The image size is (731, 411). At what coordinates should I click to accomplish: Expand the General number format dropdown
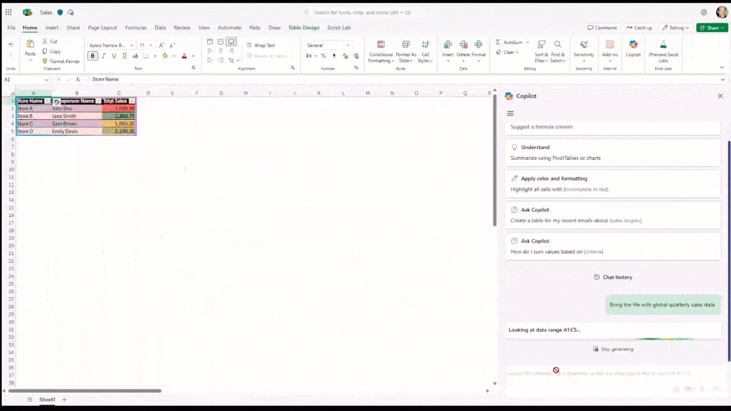[347, 46]
